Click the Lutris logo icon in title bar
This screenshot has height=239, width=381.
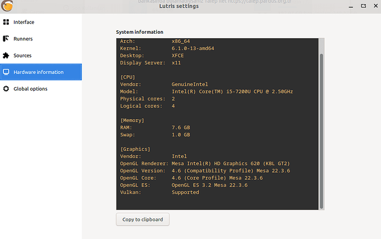pyautogui.click(x=7, y=6)
